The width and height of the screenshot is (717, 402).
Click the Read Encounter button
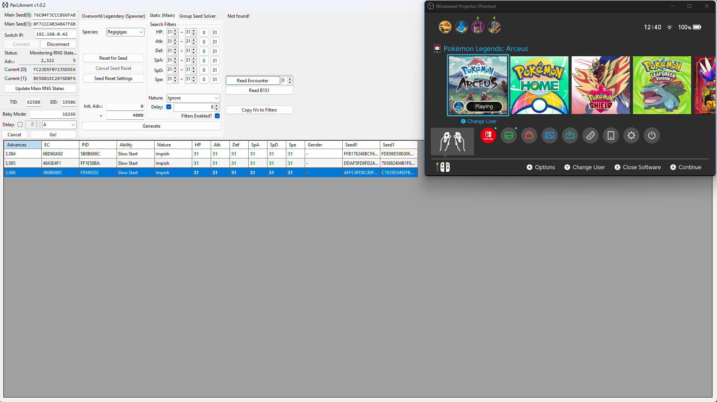pos(252,81)
